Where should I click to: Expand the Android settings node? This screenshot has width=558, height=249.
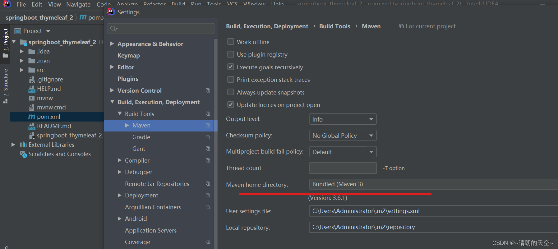pos(120,219)
